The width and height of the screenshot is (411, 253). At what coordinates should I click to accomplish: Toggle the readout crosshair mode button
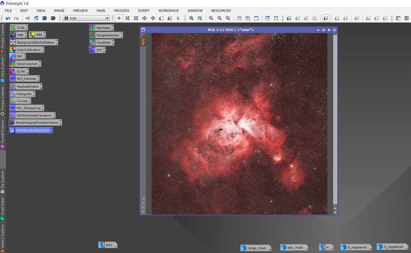[x=119, y=18]
